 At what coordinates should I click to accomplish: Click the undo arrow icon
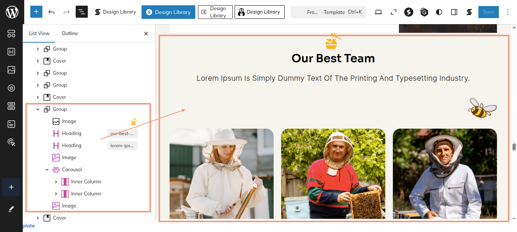pyautogui.click(x=51, y=12)
